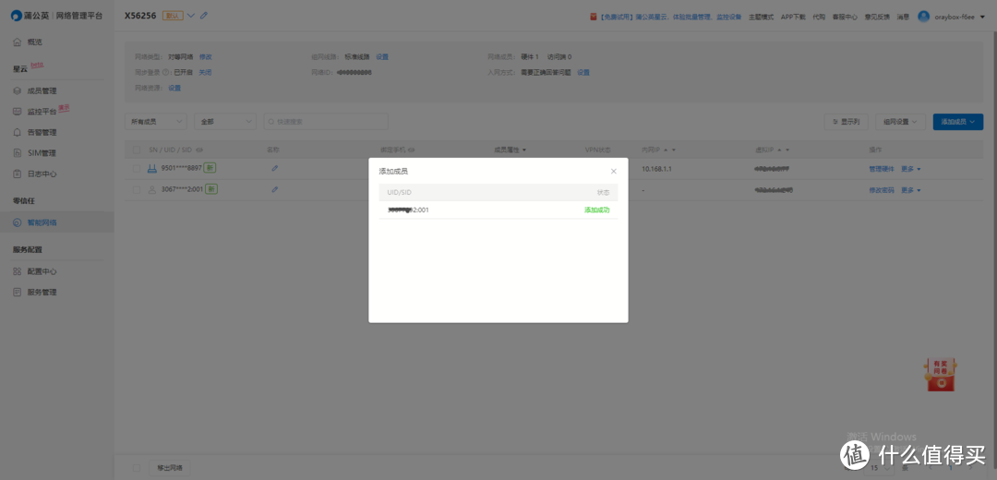Expand 更多 on the 管理硬件 row
The width and height of the screenshot is (997, 480).
pos(910,169)
